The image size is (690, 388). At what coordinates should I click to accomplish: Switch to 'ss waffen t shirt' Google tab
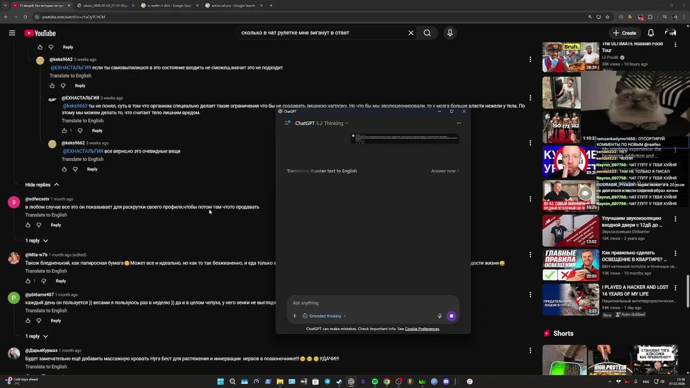[169, 5]
